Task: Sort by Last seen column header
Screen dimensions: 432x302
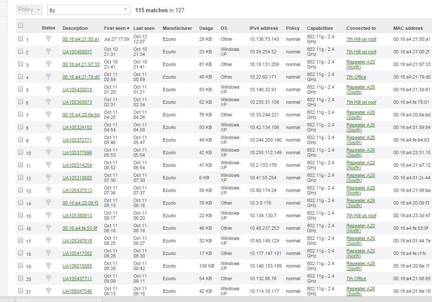Action: (x=144, y=28)
